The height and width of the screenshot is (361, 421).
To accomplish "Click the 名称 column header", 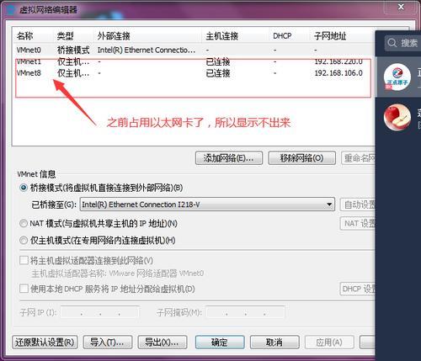I will pos(33,36).
